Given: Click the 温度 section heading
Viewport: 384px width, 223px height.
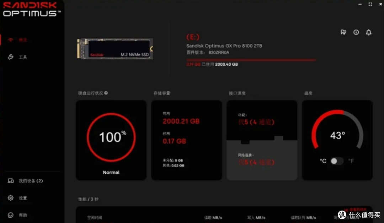Looking at the screenshot, I should coord(308,93).
